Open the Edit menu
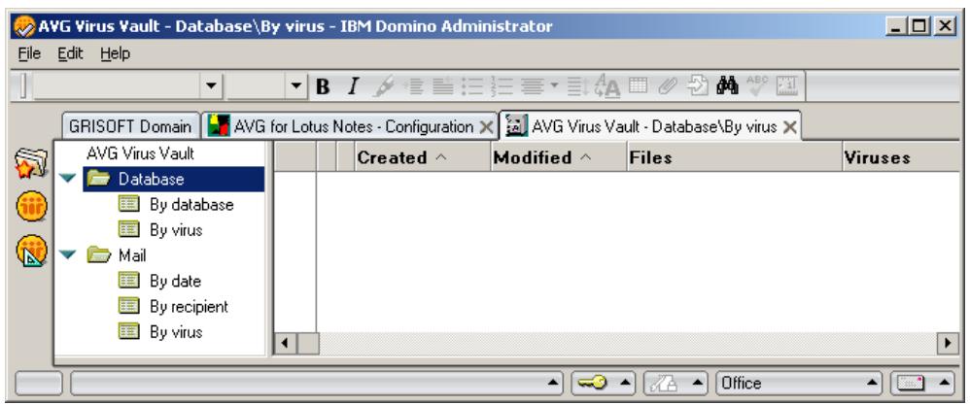Viewport: 970px width, 405px height. (x=71, y=53)
